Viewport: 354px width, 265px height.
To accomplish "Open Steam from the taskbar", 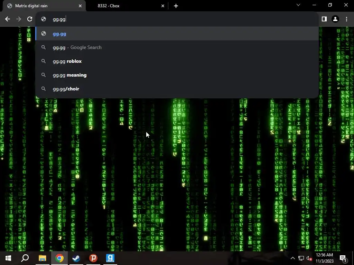I will click(x=76, y=258).
